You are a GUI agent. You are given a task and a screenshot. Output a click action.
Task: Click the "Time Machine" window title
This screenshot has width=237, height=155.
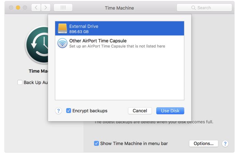tap(119, 8)
